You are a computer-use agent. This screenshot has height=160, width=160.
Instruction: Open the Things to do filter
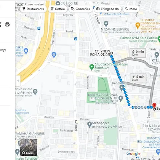pos(108,9)
